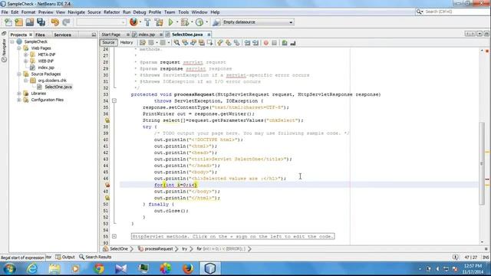Open the Output window button
This screenshot has width=491, height=276.
pos(65,257)
